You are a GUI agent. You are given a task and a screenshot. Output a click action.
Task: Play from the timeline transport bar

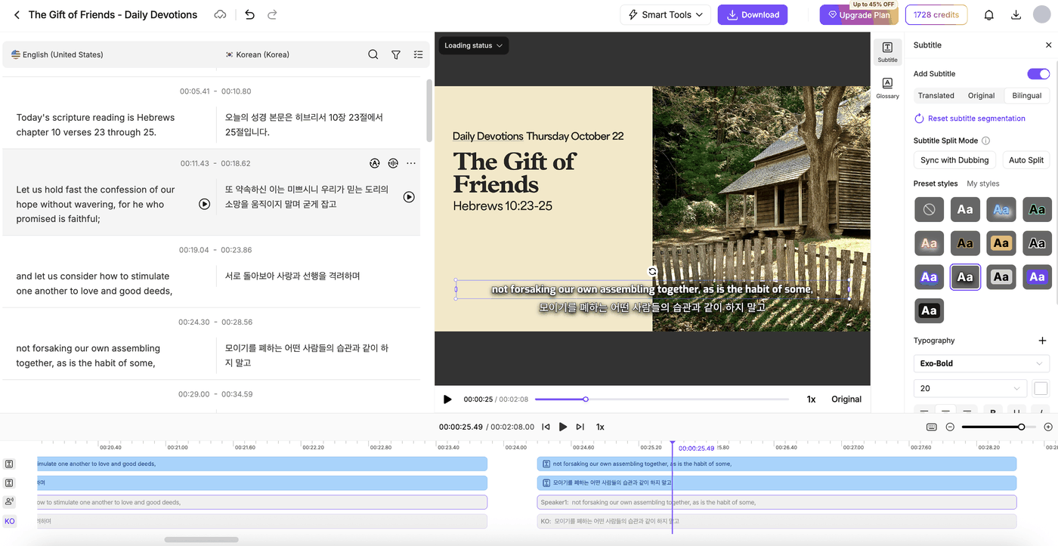click(563, 427)
